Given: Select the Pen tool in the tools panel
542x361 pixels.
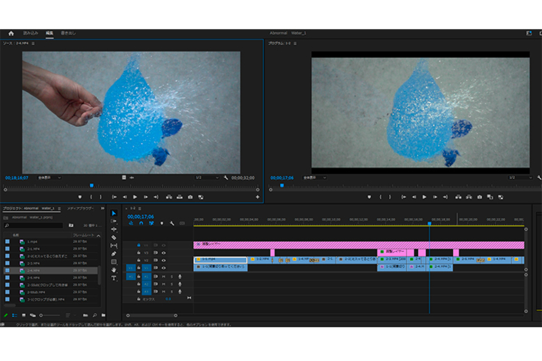Looking at the screenshot, I should coord(114,253).
